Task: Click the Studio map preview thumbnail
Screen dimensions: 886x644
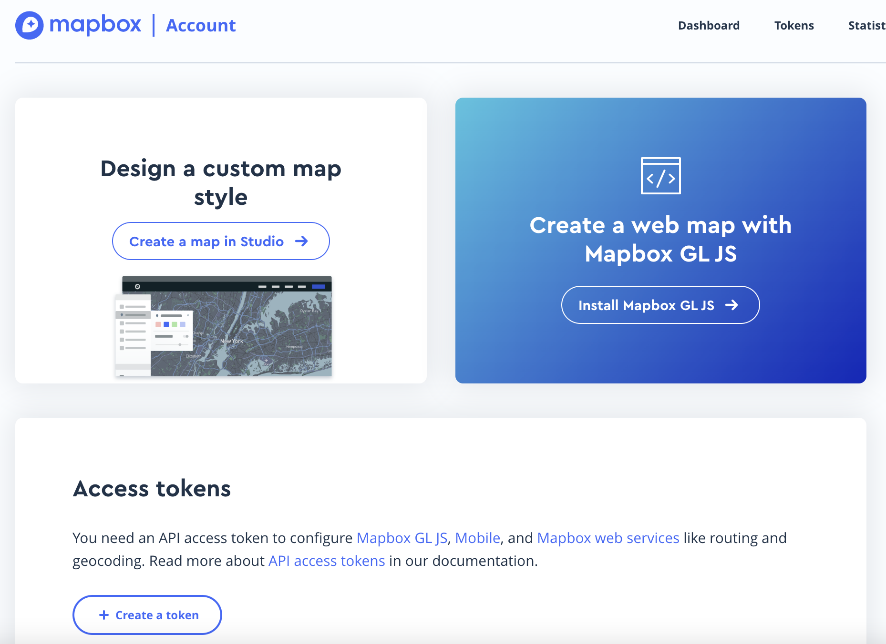Action: pos(223,326)
